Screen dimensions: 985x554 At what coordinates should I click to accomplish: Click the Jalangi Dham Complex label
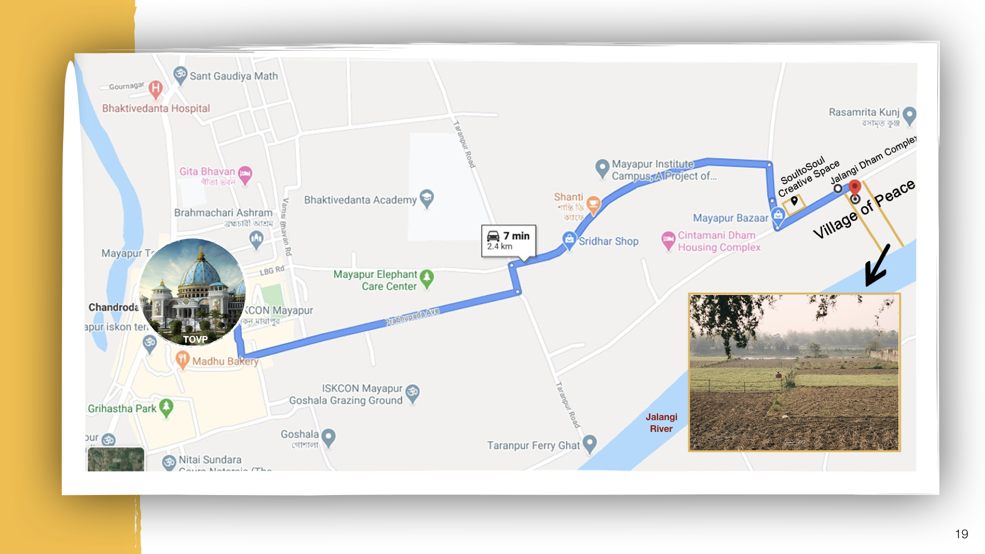(873, 160)
